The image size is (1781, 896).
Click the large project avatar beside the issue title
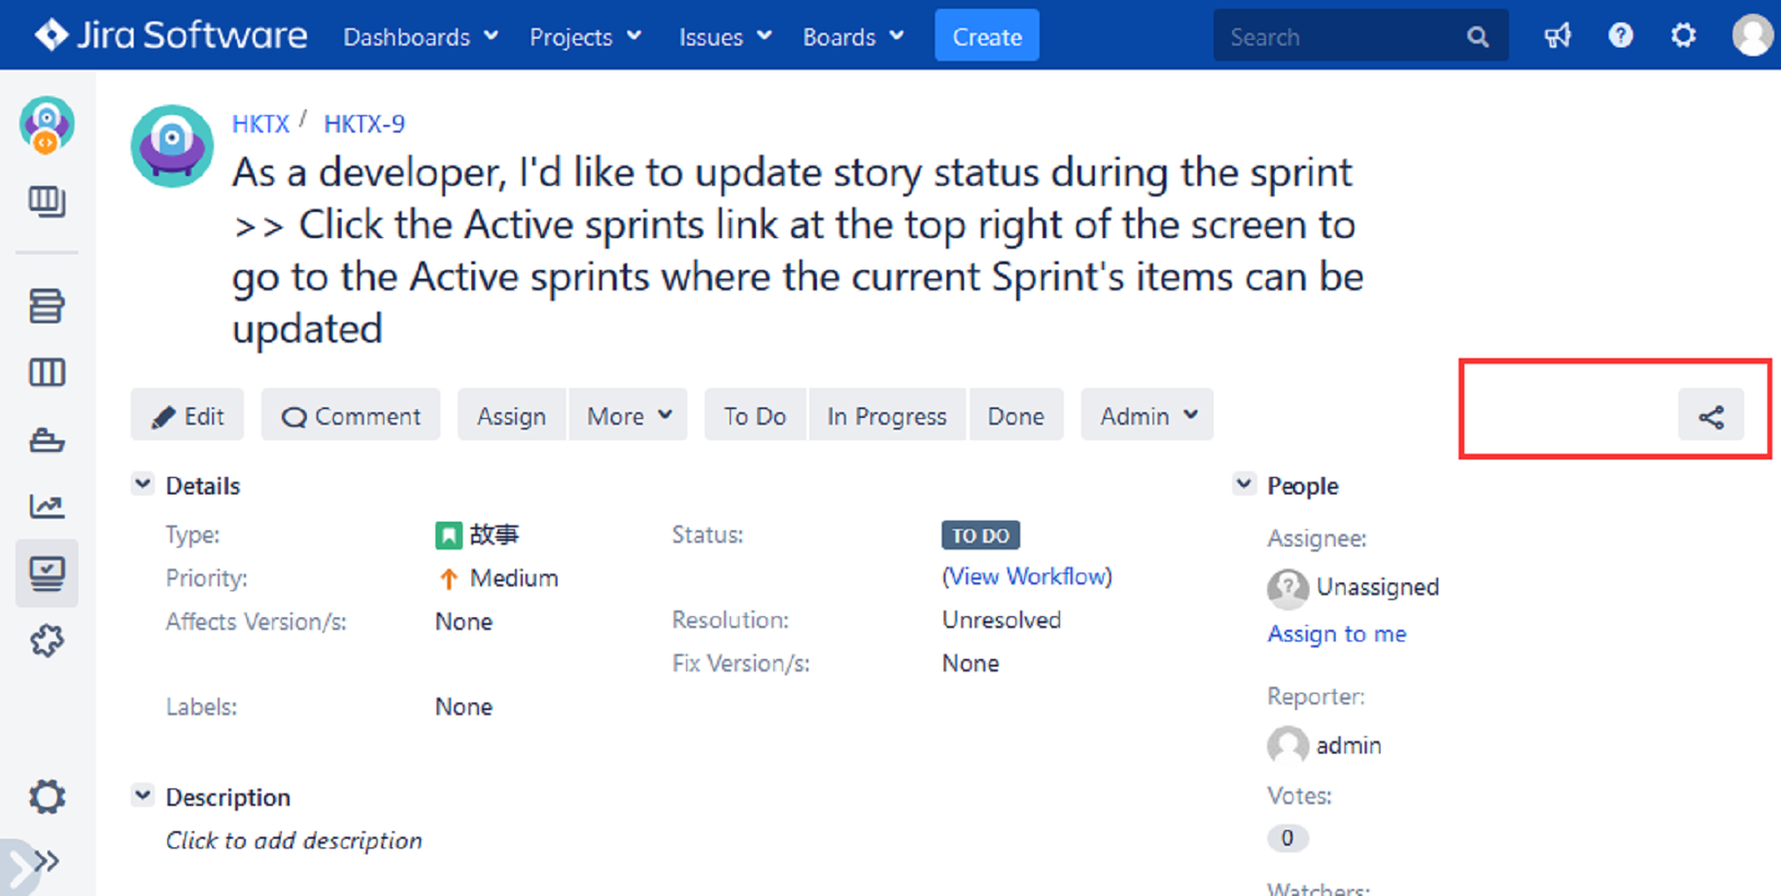click(x=172, y=146)
